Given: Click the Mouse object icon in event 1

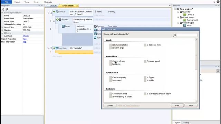Looking at the screenshot, I should tap(57, 12).
